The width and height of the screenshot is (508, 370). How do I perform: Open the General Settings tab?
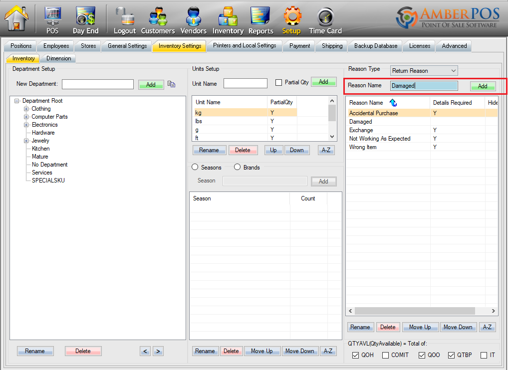[127, 46]
